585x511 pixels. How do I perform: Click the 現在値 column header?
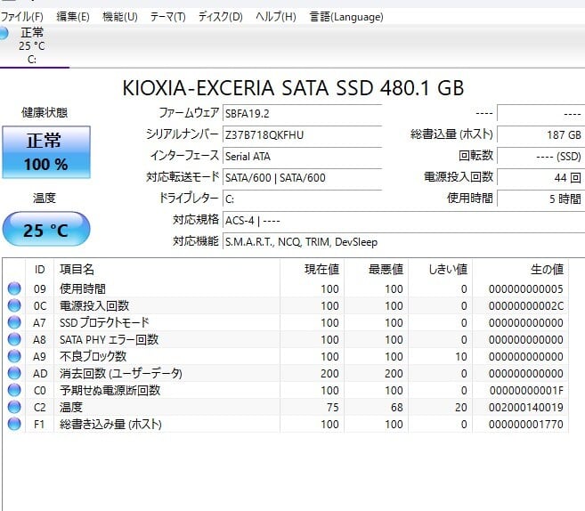coord(312,269)
